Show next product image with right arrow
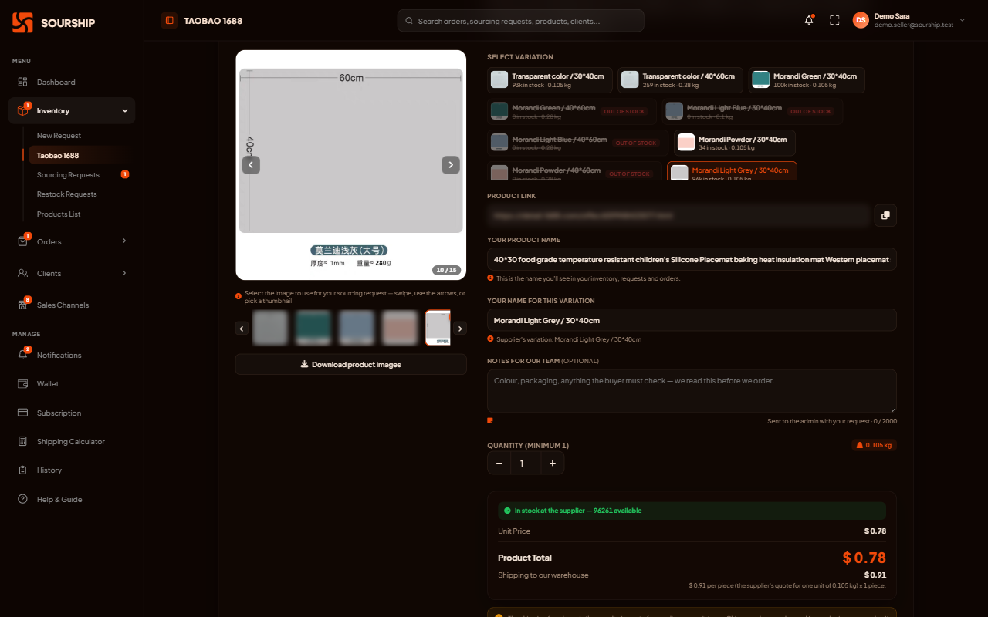The width and height of the screenshot is (988, 617). pos(451,165)
